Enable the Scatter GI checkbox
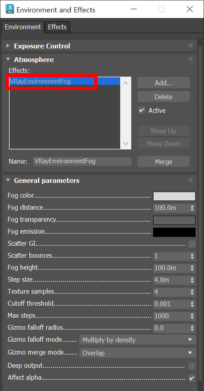Screen dimensions: 204x391 point(192,244)
